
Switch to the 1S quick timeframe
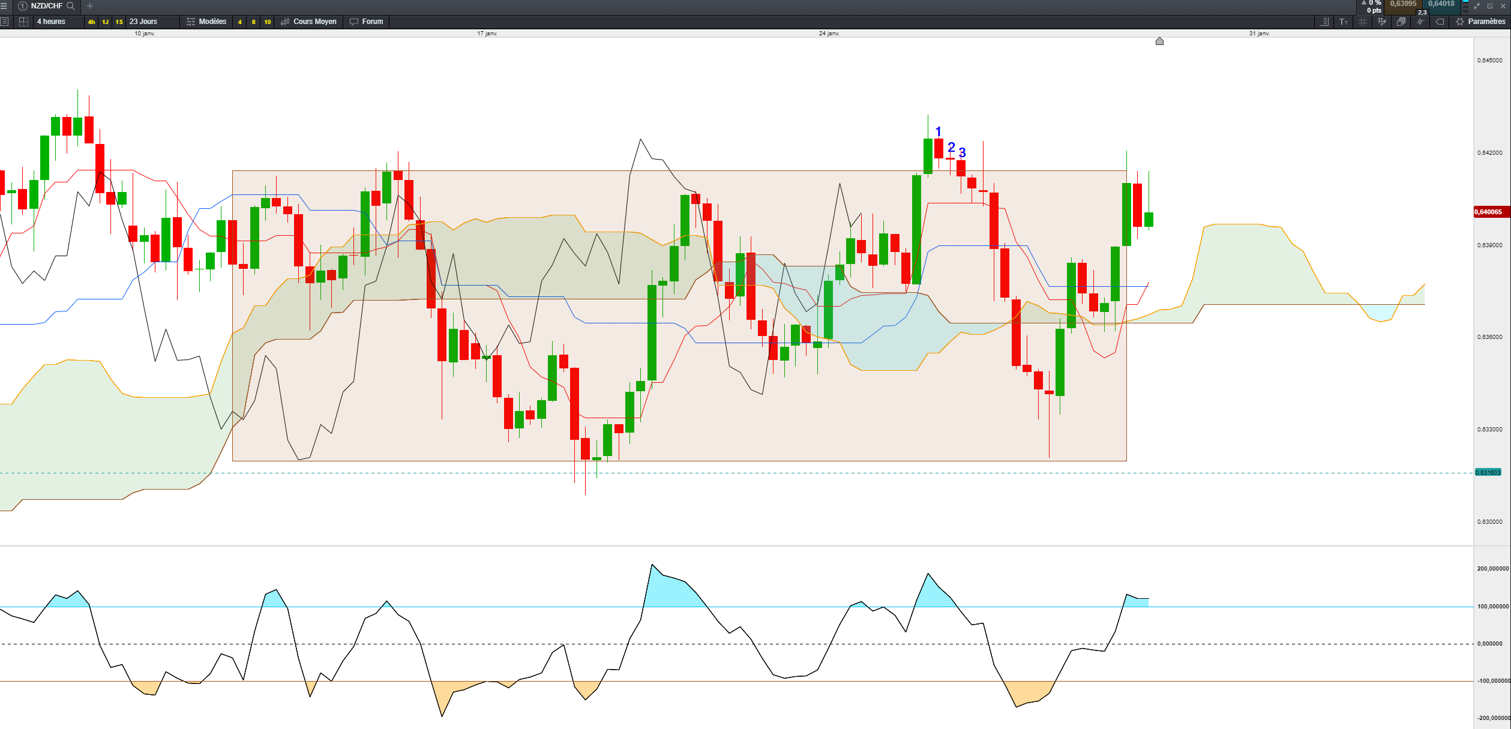[x=119, y=22]
